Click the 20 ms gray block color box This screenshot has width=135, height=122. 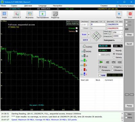tap(84, 51)
